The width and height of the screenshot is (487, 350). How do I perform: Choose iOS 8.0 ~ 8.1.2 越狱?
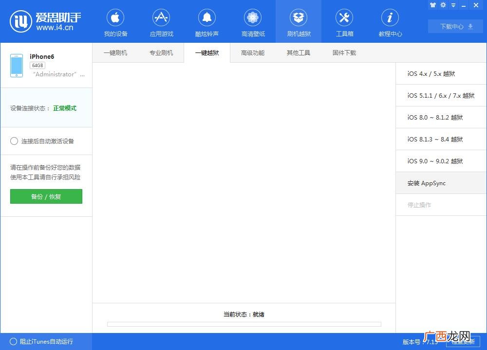point(441,117)
